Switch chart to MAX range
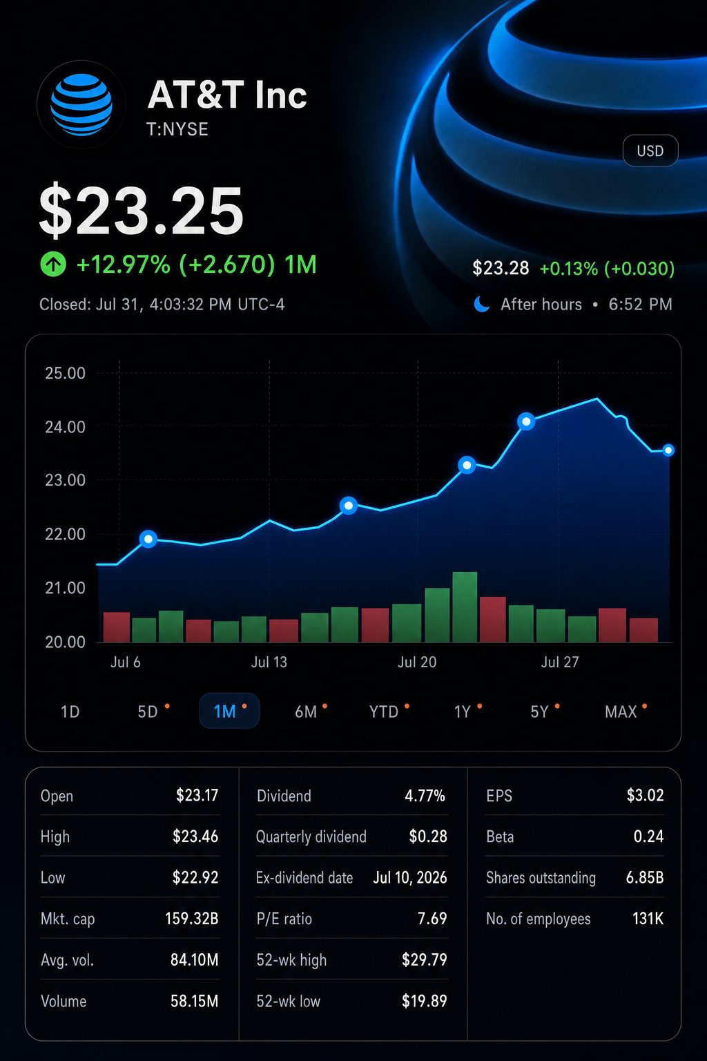Screen dimensions: 707x1061 621,711
